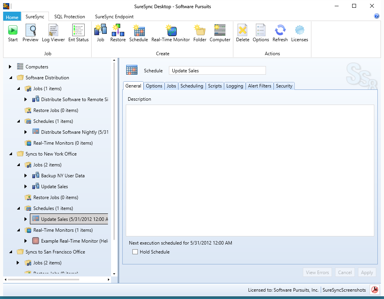Add a Computer
Screen dimensions: 384x299
click(220, 33)
